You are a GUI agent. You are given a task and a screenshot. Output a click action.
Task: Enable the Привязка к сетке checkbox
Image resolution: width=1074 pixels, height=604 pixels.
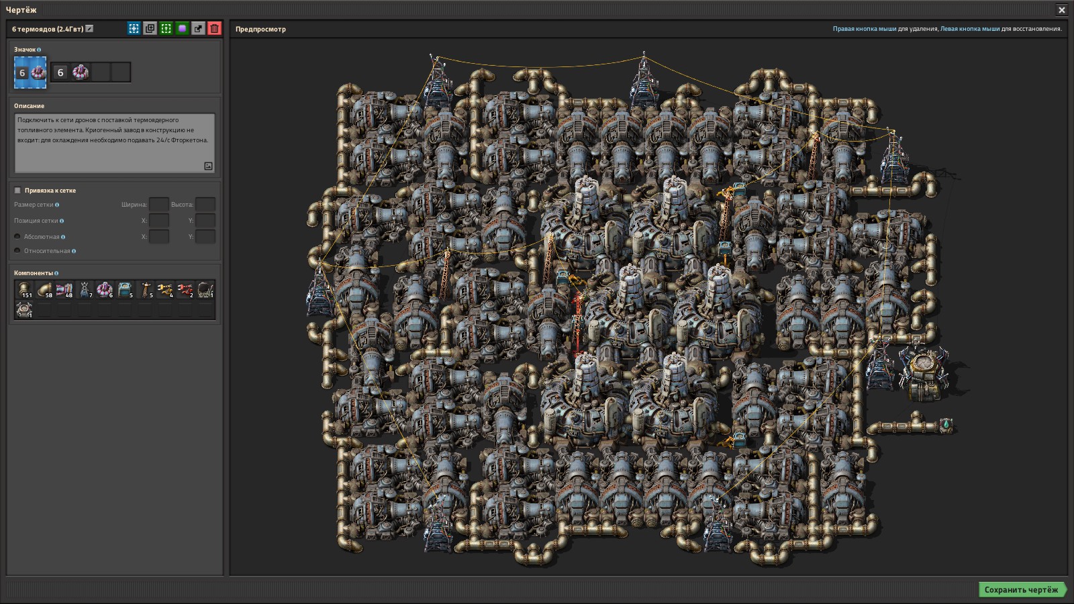point(18,191)
